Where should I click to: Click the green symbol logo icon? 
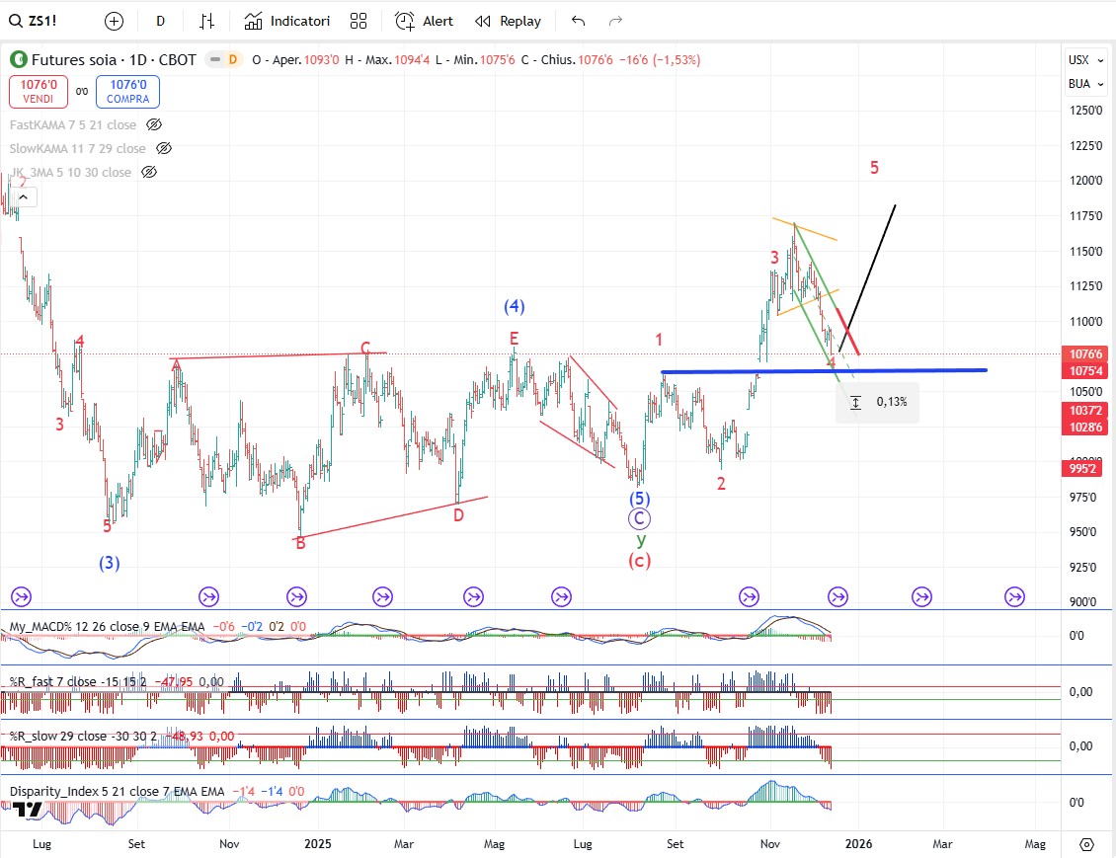click(19, 60)
